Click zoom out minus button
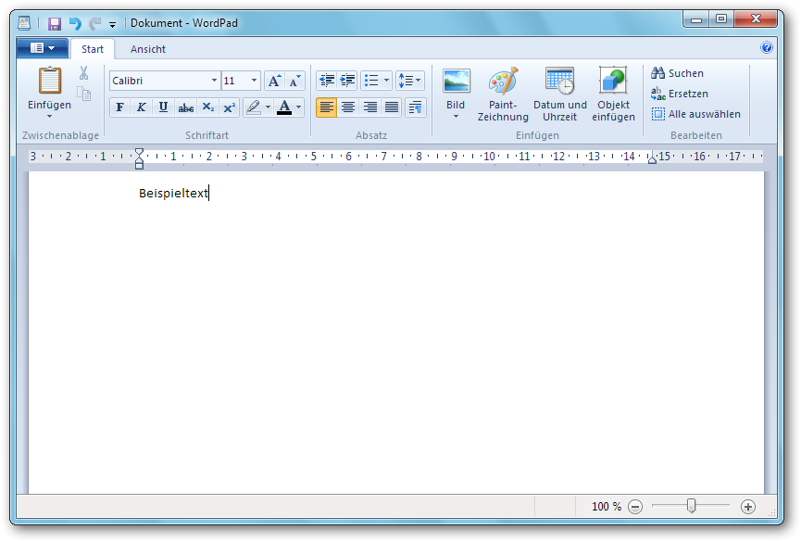Viewport: 801px width, 542px height. click(635, 507)
